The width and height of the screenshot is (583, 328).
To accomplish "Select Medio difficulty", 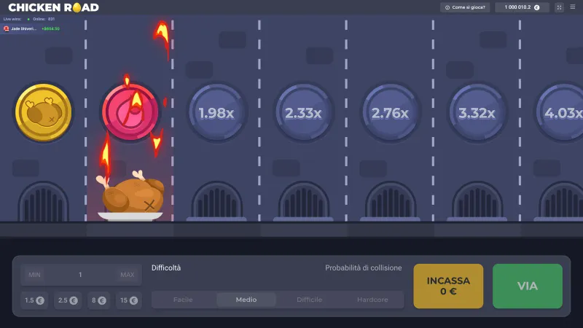I will click(246, 300).
